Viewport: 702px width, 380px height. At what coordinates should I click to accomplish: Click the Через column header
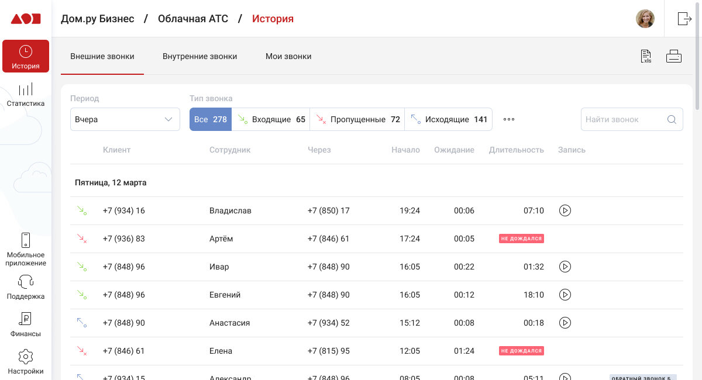[x=319, y=150]
